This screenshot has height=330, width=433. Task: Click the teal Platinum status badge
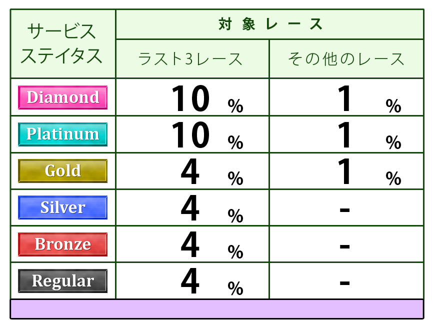(x=62, y=134)
